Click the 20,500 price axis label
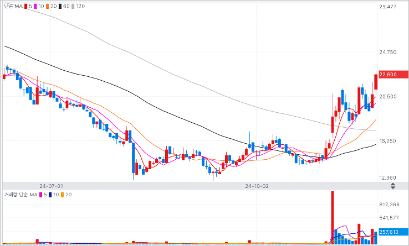This screenshot has width=409, height=246. coord(387,97)
